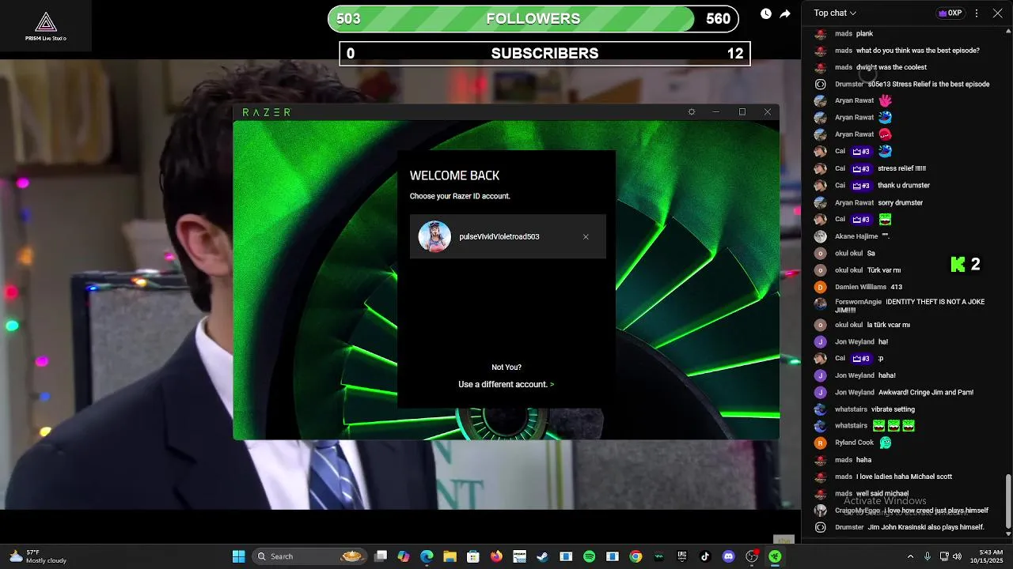Click the Razer app taskbar icon

coord(775,556)
